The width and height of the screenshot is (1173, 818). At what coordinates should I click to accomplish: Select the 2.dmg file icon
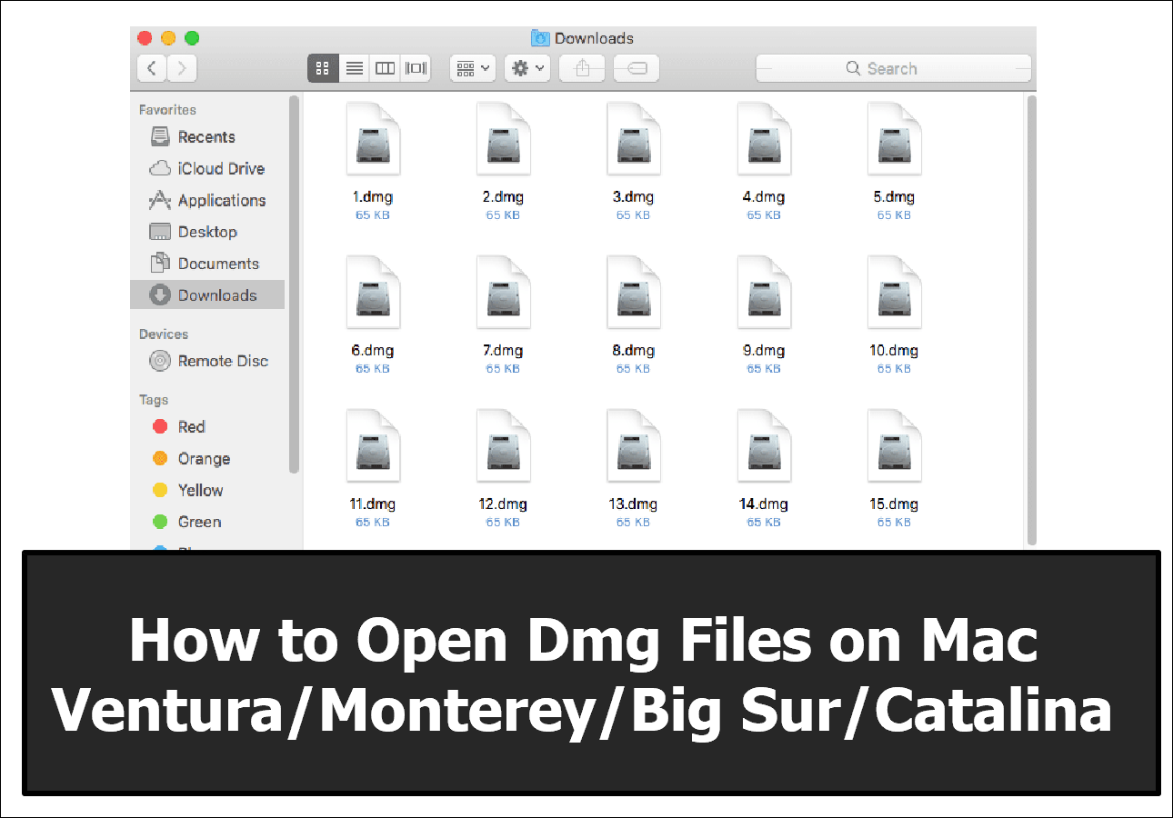click(503, 139)
